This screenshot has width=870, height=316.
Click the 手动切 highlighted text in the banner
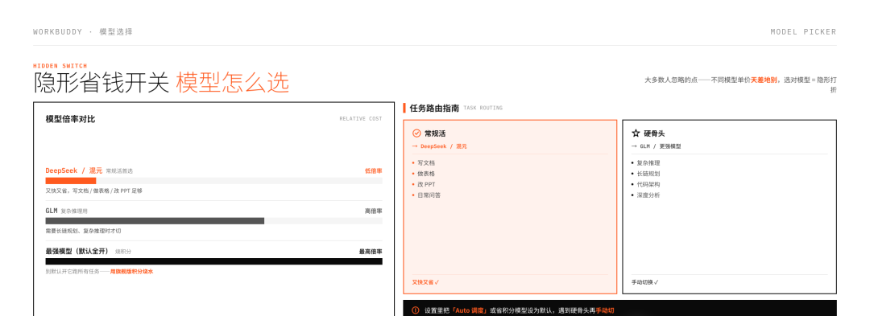click(605, 311)
